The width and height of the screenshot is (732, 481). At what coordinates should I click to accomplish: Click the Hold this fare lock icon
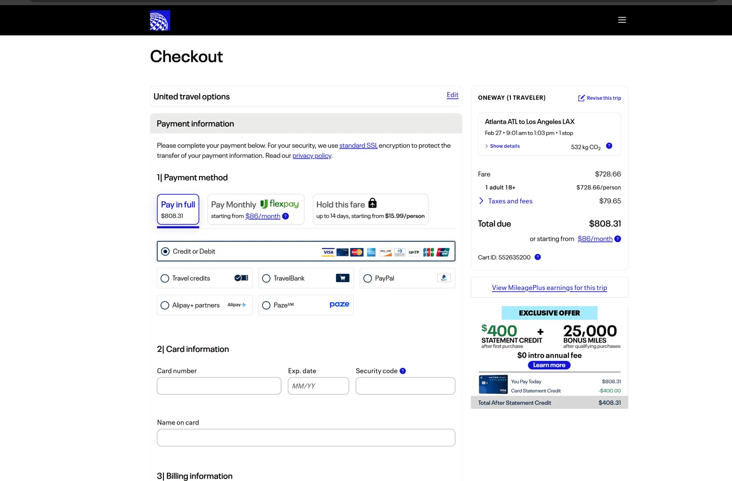click(x=373, y=203)
